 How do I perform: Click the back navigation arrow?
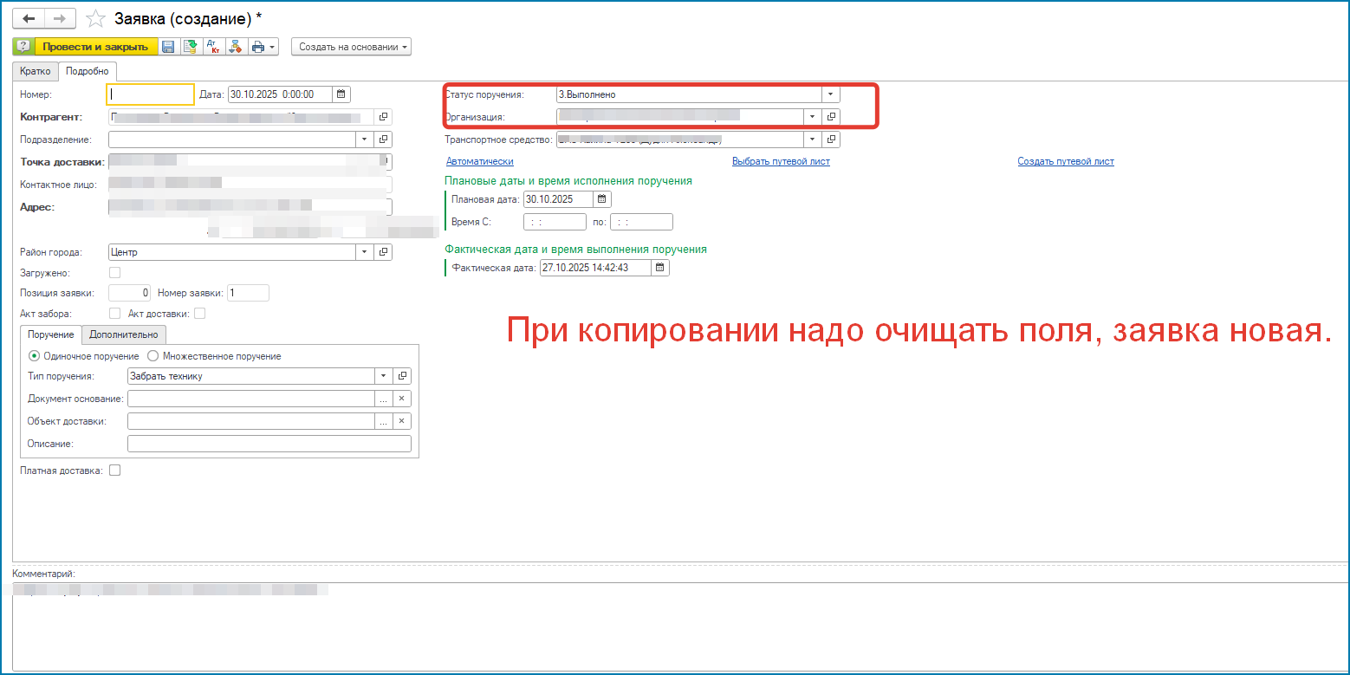click(x=29, y=18)
